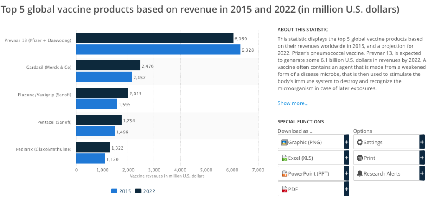Click the Excel (XLS) file icon
Screen dimensions: 428x206
pos(284,158)
